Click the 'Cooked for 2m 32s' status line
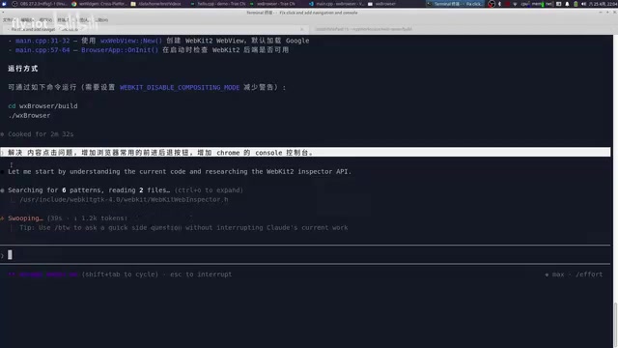Screen dimensions: 618x348 pos(41,134)
